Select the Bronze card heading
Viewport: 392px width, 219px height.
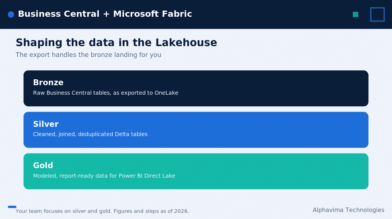pyautogui.click(x=48, y=83)
